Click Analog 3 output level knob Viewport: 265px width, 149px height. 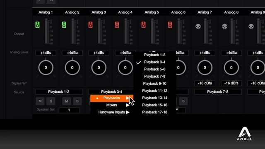99,67
